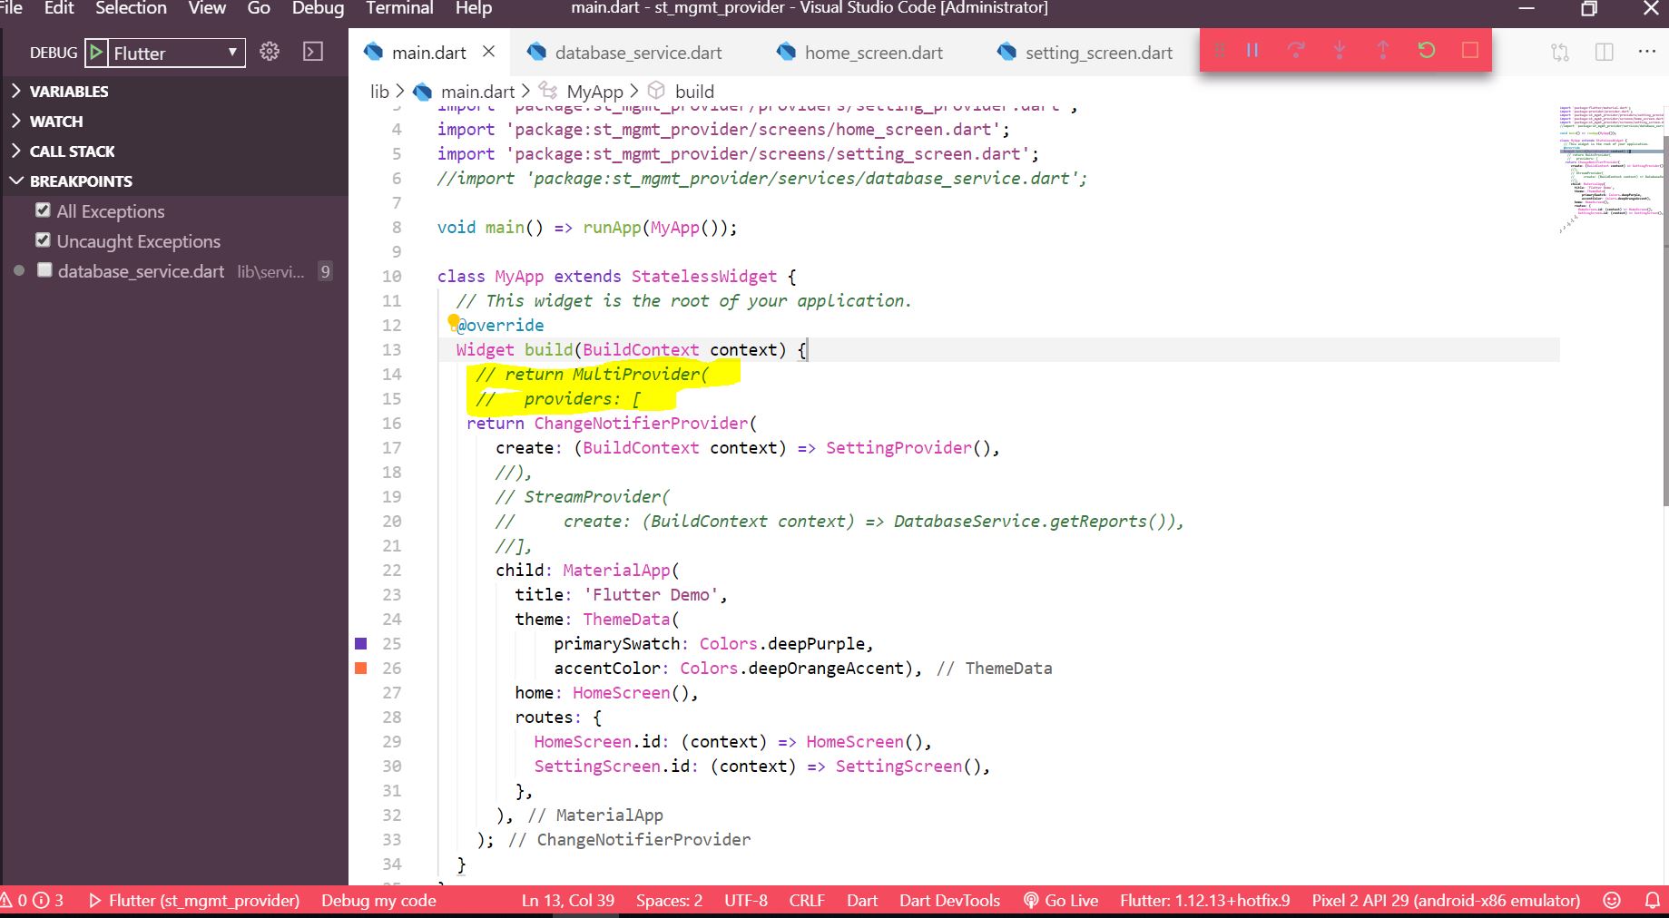Switch to the database_service.dart tab
Image resolution: width=1669 pixels, height=918 pixels.
coord(635,53)
